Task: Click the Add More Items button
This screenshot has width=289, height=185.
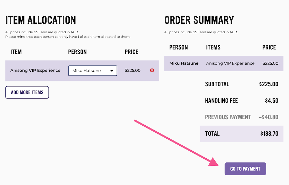Action: pos(27,92)
